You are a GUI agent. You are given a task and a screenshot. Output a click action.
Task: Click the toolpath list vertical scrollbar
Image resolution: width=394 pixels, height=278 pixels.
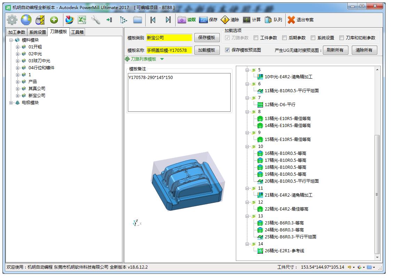377,194
